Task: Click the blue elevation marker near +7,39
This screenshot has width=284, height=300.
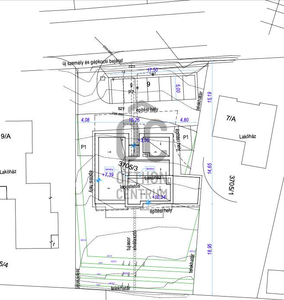Action: [99, 180]
